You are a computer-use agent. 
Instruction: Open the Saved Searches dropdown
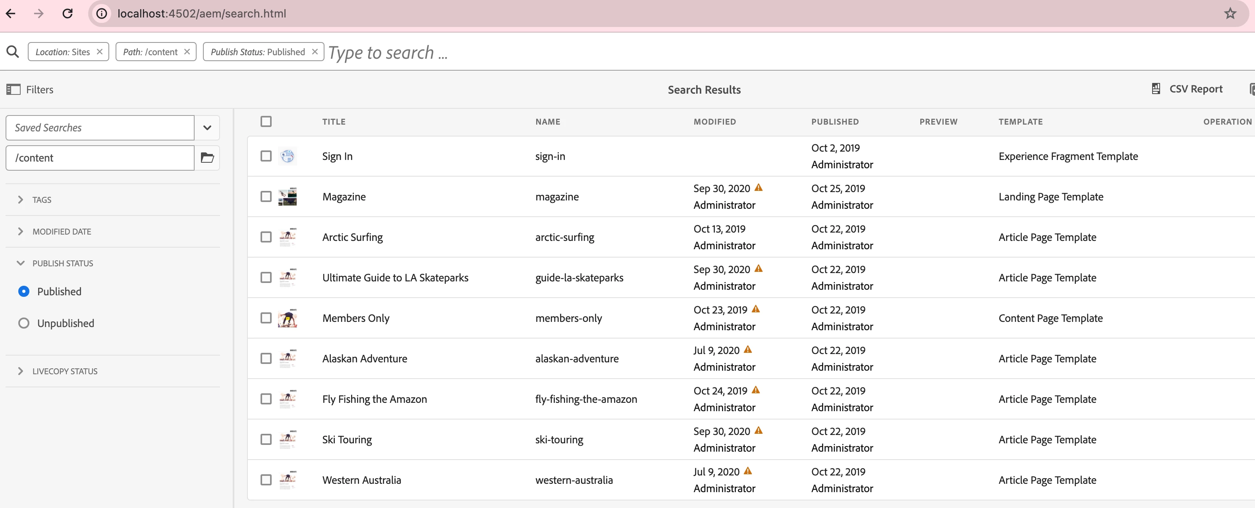pyautogui.click(x=207, y=128)
